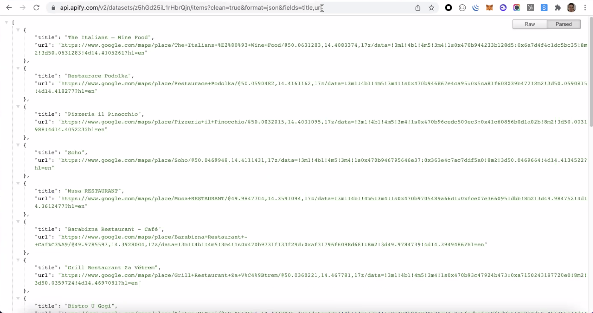Open the Chrome profile avatar
593x313 pixels.
571,8
